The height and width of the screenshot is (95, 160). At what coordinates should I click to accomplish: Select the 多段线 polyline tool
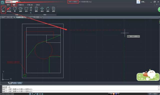point(9,9)
